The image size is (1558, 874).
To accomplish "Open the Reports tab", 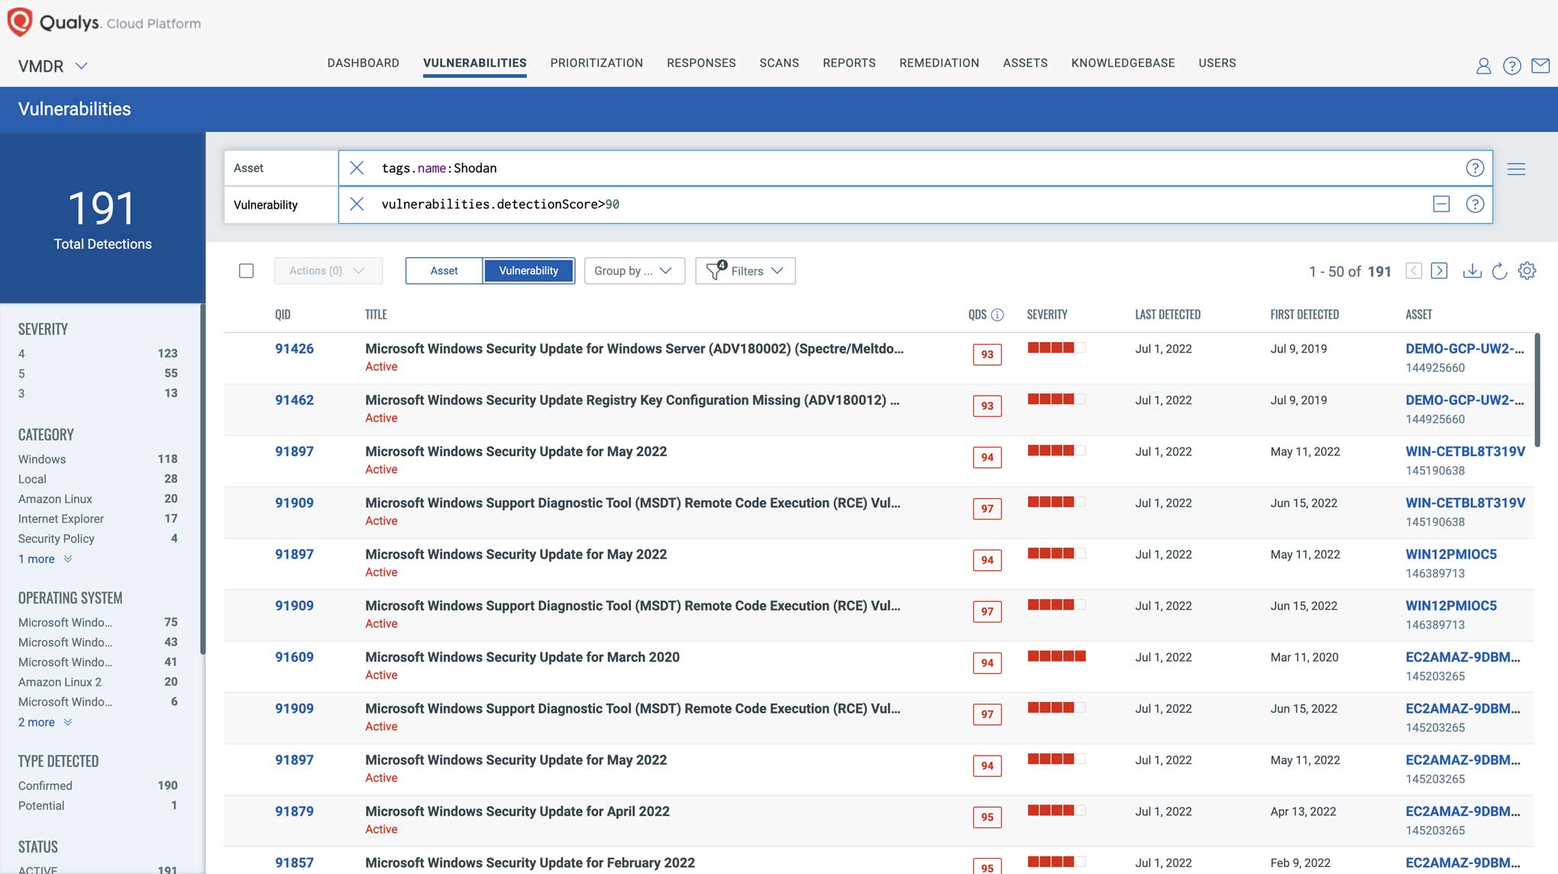I will click(848, 63).
